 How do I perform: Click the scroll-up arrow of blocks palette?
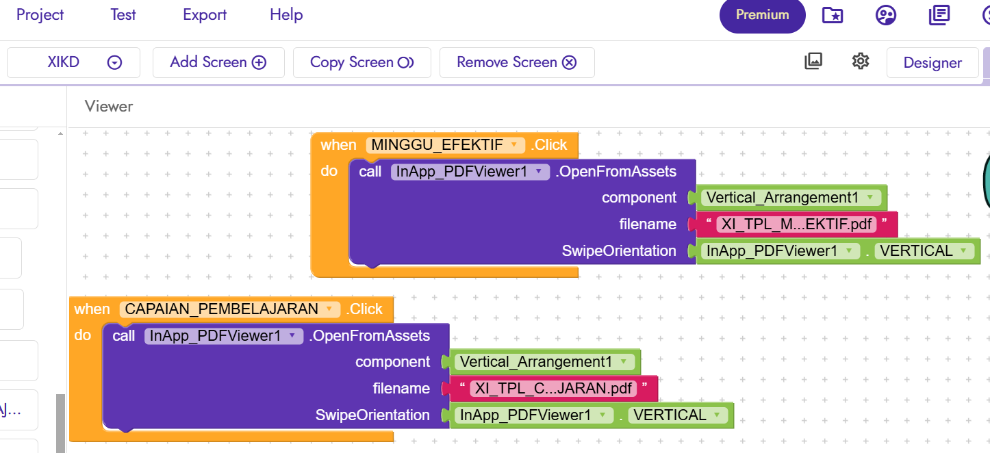coord(60,133)
